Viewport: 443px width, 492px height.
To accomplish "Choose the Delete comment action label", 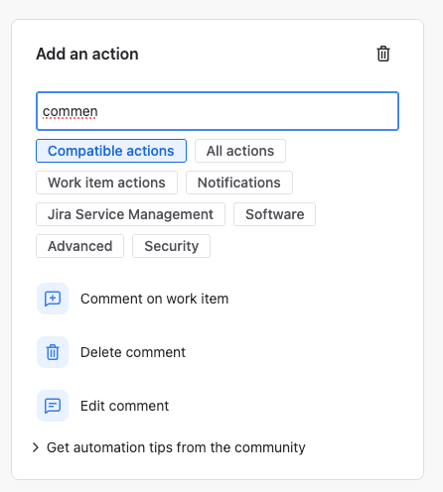I will 133,352.
